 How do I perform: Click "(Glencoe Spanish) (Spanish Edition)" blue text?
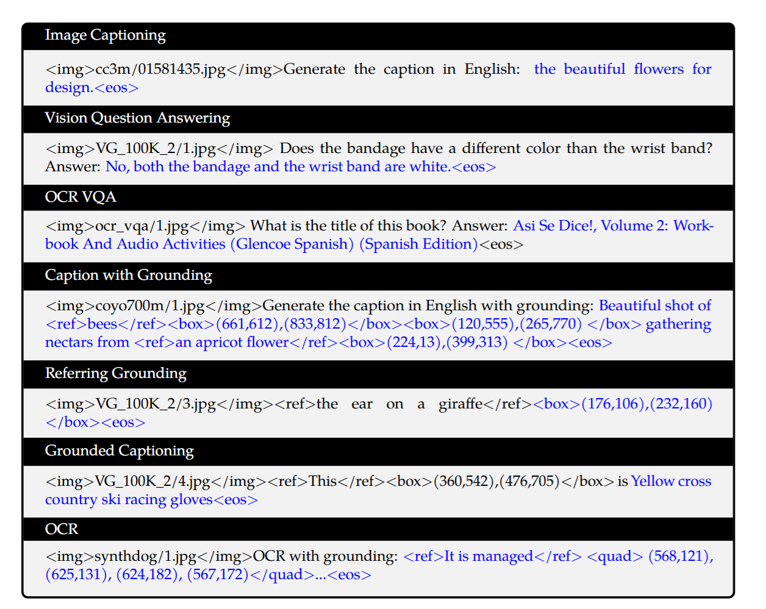pos(354,244)
